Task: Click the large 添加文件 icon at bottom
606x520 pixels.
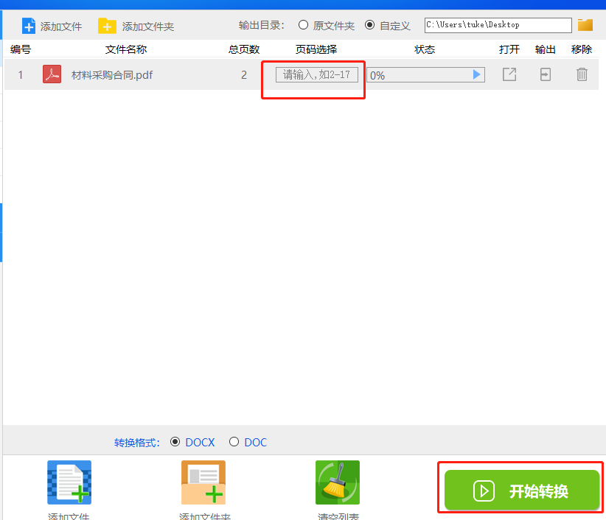Action: pos(69,482)
